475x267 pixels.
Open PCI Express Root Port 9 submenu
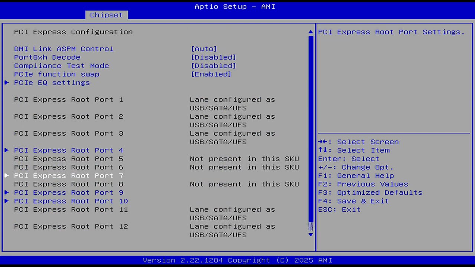click(69, 192)
